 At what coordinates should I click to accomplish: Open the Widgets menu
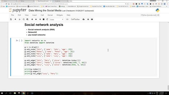60,15
